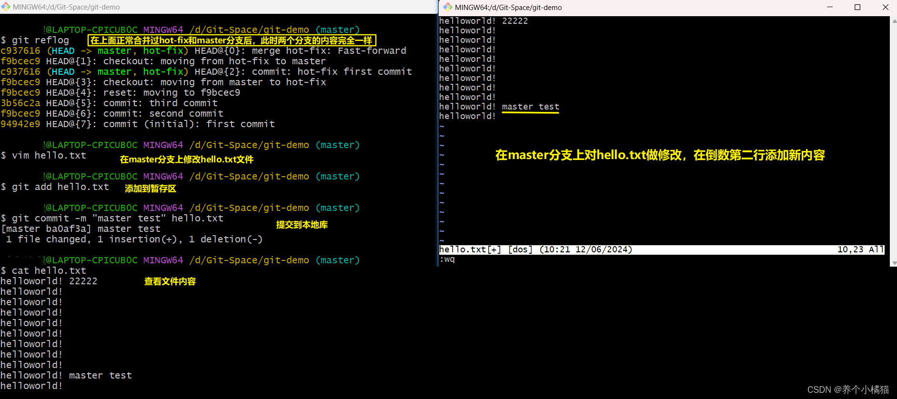Minimize the right MINGW64 window
897x399 pixels.
click(829, 7)
